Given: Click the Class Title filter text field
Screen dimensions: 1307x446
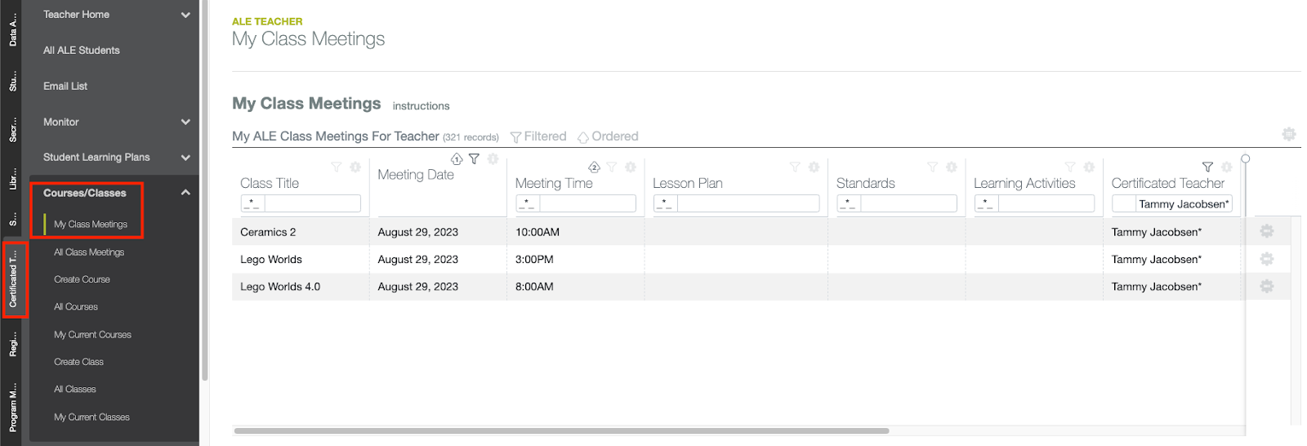Looking at the screenshot, I should point(312,203).
